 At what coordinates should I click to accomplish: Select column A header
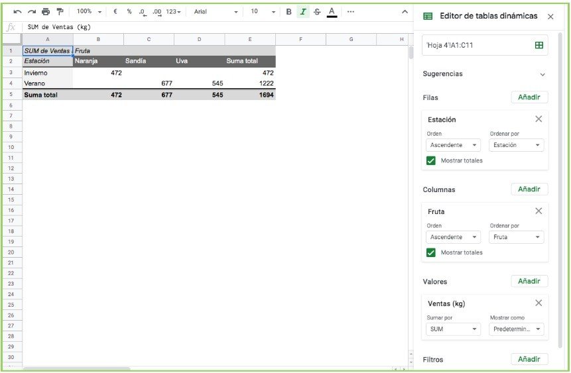pos(48,39)
